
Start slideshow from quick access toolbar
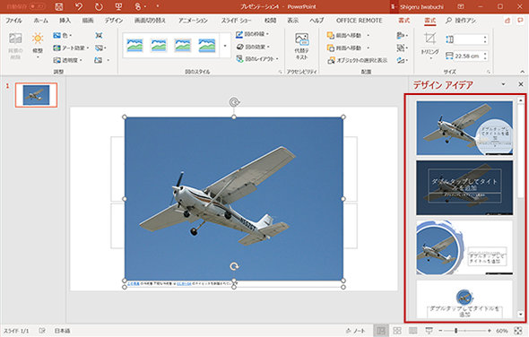coord(118,6)
